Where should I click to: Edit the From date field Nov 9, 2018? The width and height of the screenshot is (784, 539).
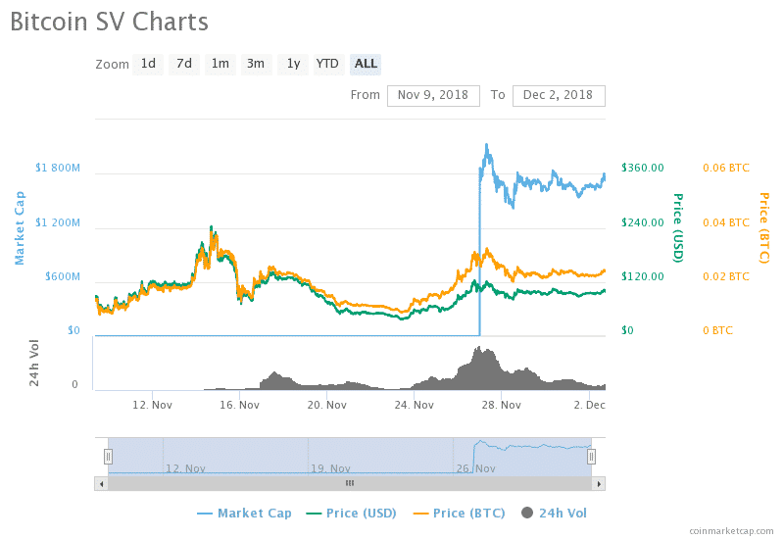[433, 95]
